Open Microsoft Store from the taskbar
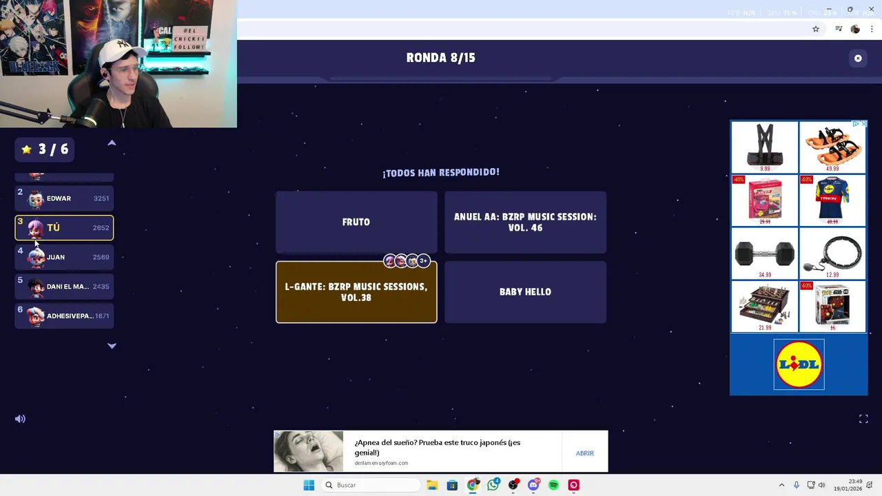Screen dimensions: 882x496 pos(452,485)
